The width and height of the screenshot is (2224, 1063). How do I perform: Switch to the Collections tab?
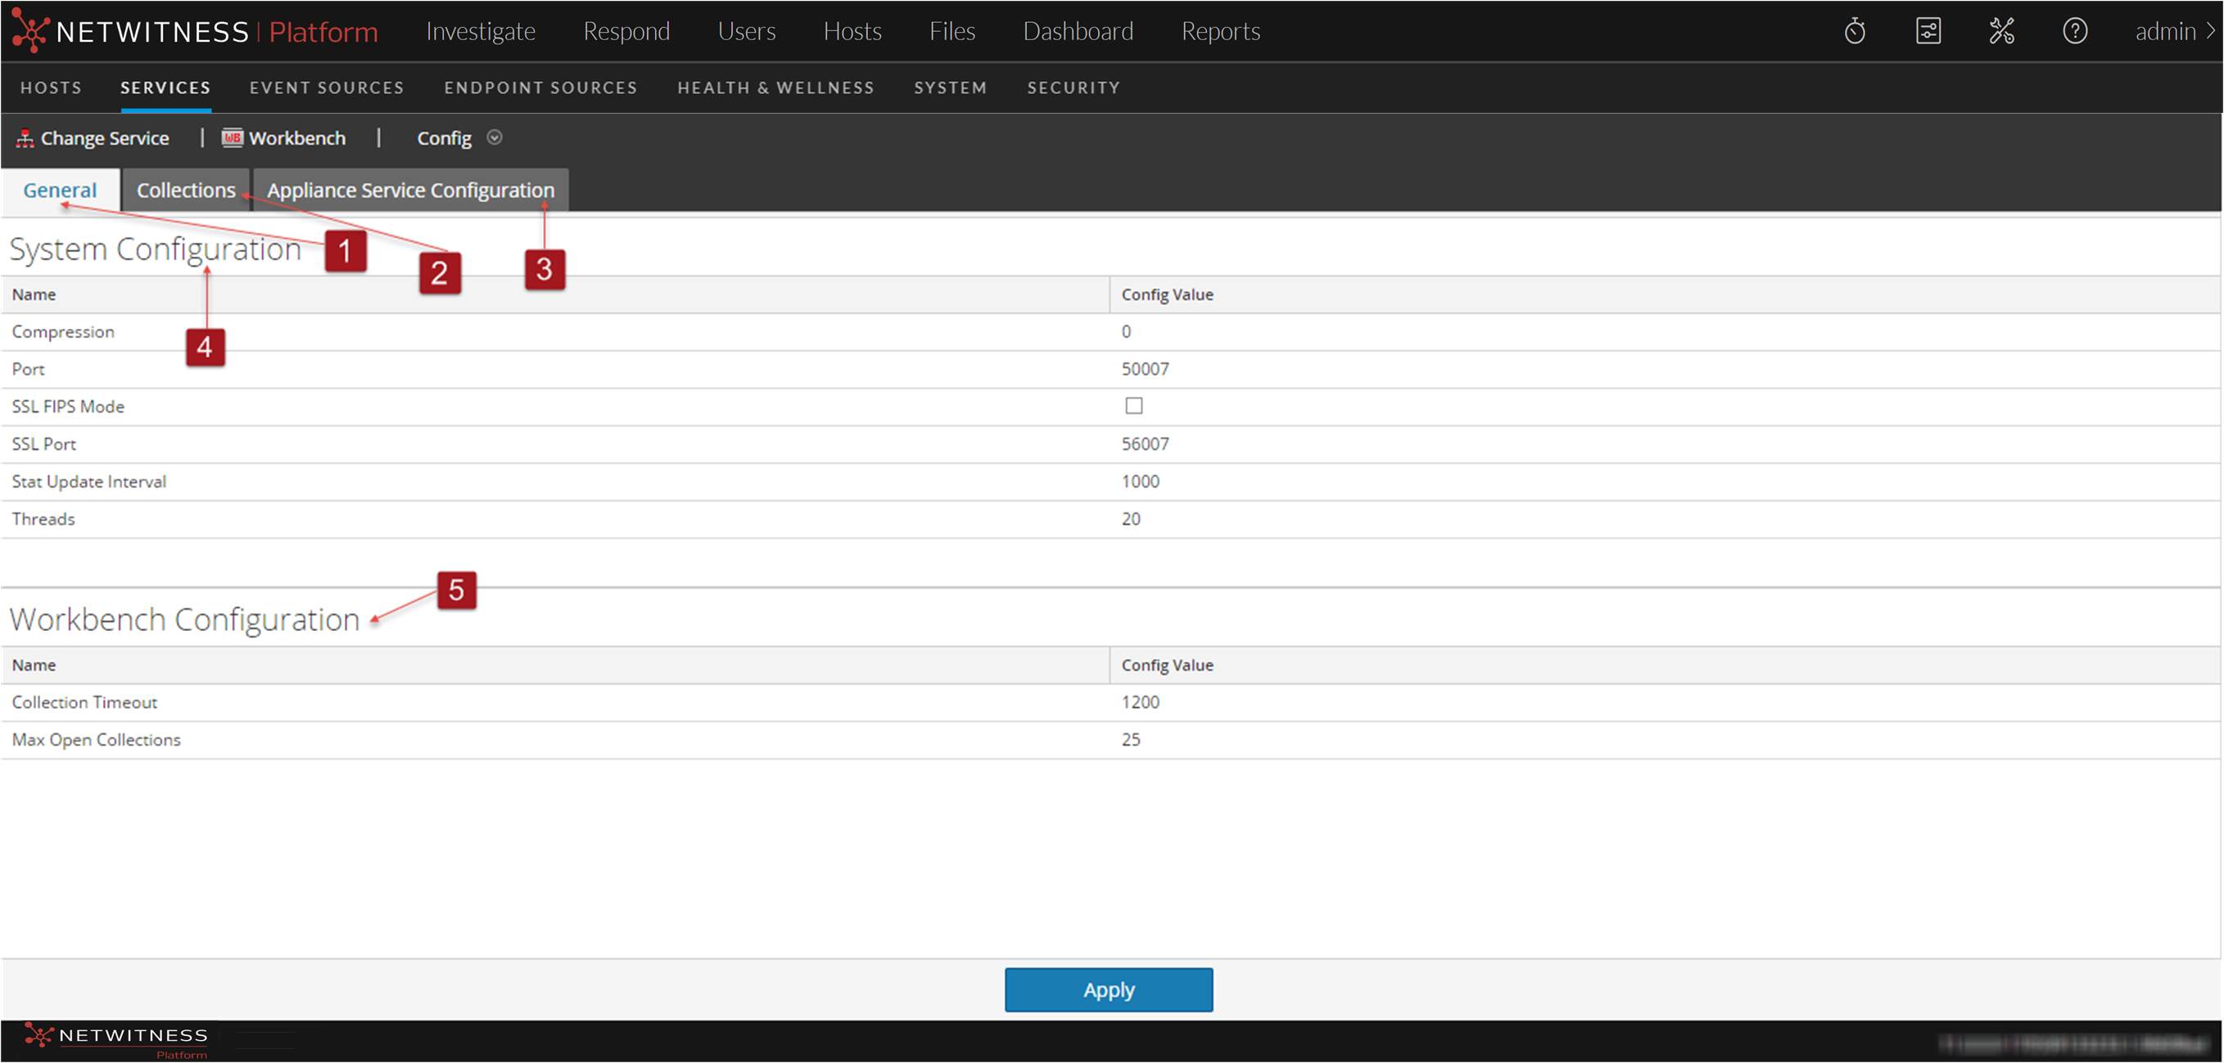186,190
